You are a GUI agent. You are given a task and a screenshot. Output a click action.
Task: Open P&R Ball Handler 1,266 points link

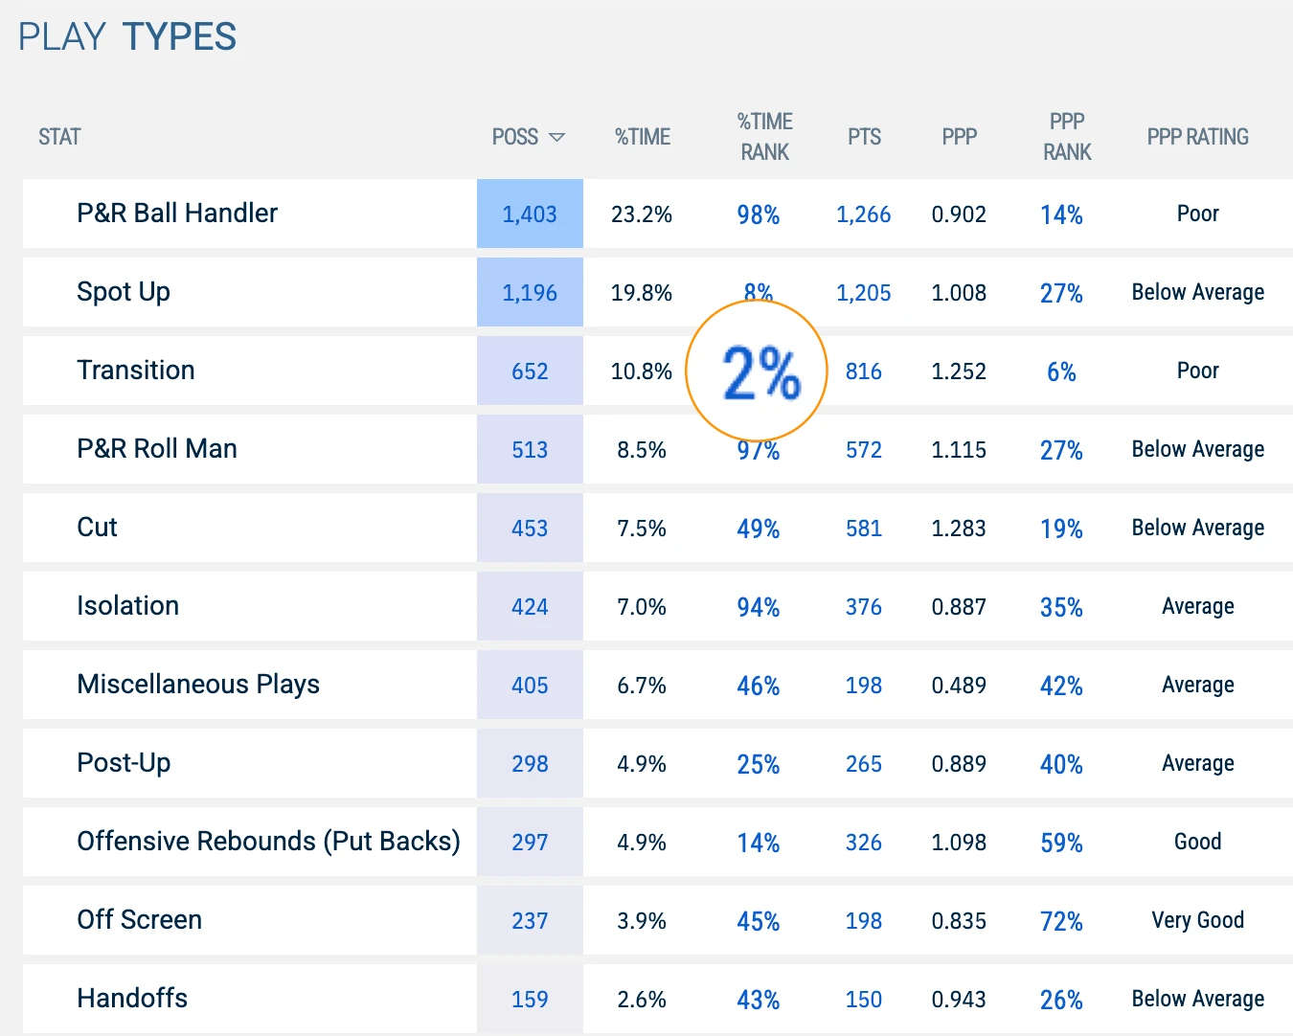click(864, 214)
